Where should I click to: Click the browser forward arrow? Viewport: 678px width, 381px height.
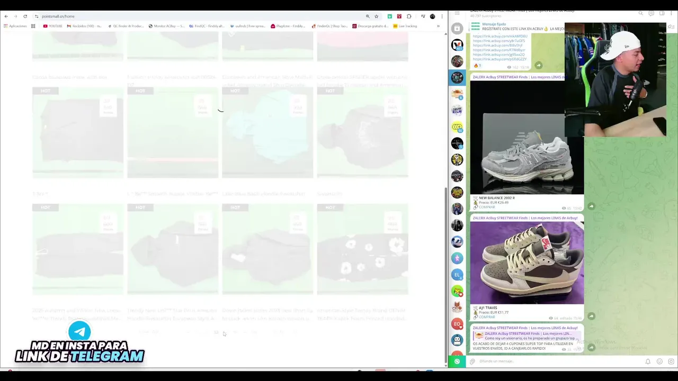tap(15, 16)
